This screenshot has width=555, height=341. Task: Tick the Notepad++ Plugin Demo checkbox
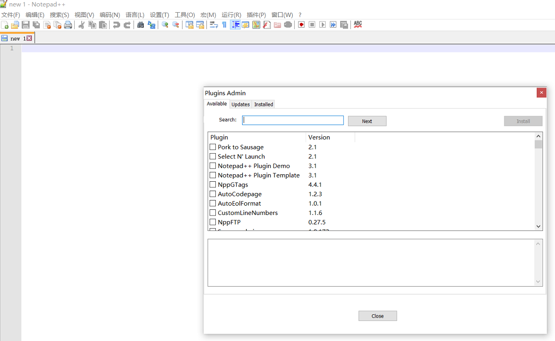coord(213,166)
